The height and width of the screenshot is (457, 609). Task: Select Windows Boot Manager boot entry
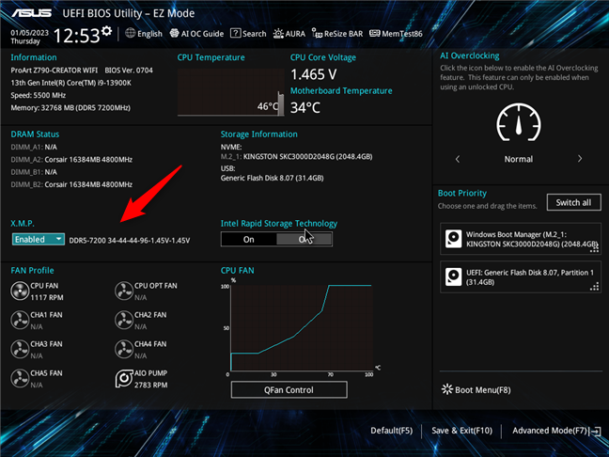tap(521, 239)
